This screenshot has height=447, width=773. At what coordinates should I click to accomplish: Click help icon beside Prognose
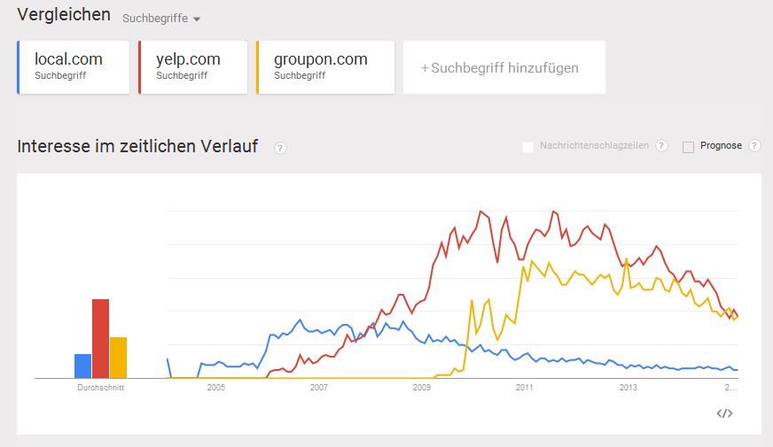pos(754,146)
